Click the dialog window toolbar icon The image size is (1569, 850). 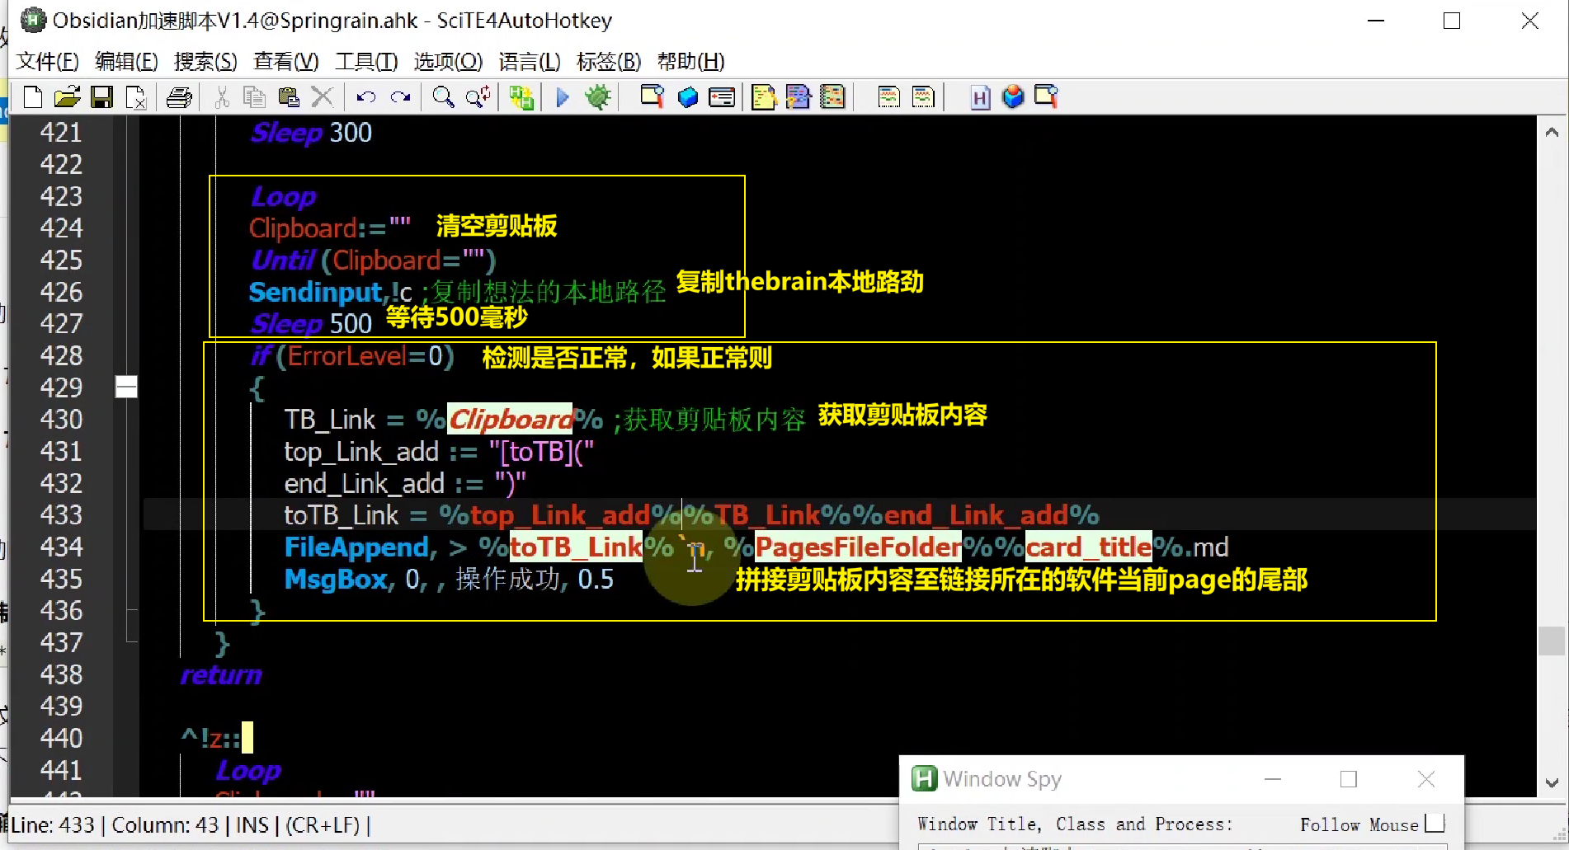coord(722,97)
